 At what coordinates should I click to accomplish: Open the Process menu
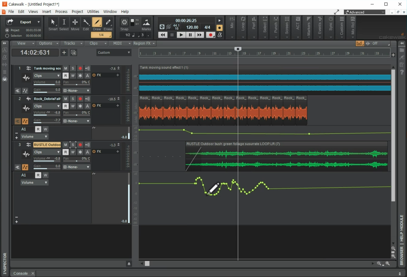pos(61,11)
